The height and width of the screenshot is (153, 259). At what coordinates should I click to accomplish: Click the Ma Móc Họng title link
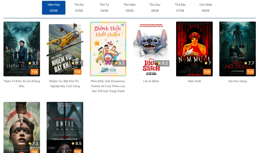coord(238,81)
